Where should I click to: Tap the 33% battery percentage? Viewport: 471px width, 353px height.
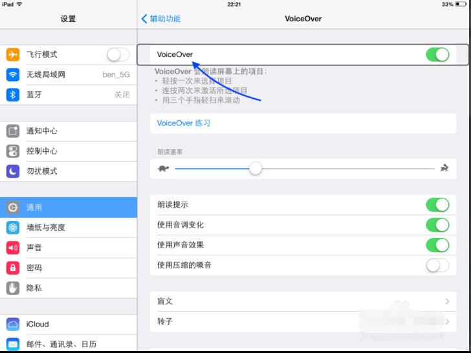448,4
